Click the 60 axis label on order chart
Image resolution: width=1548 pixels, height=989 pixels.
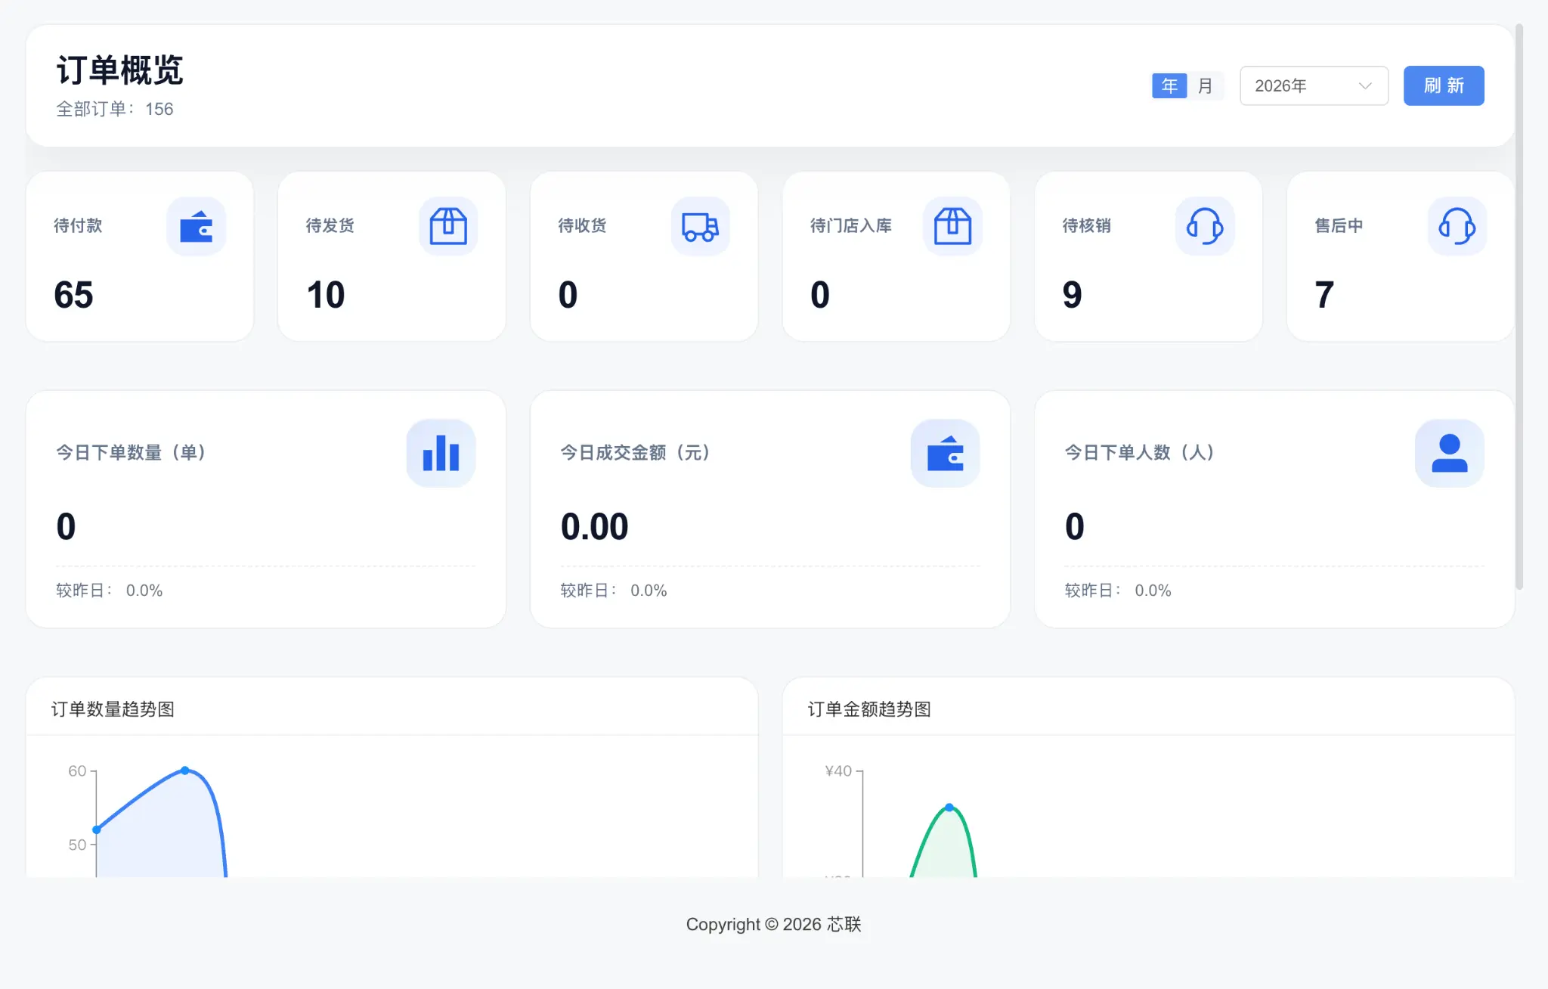tap(77, 770)
